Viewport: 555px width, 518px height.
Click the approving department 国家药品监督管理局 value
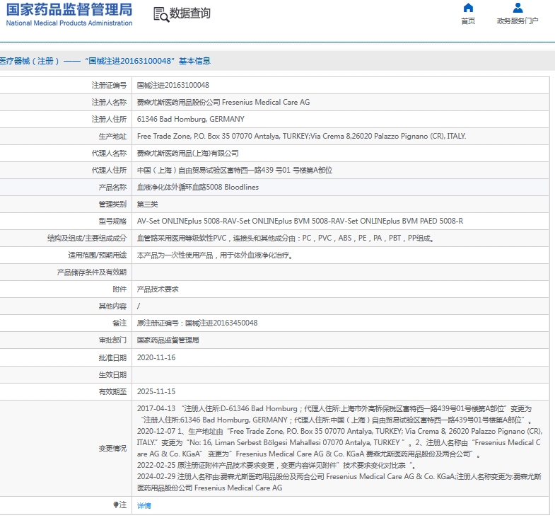(168, 340)
